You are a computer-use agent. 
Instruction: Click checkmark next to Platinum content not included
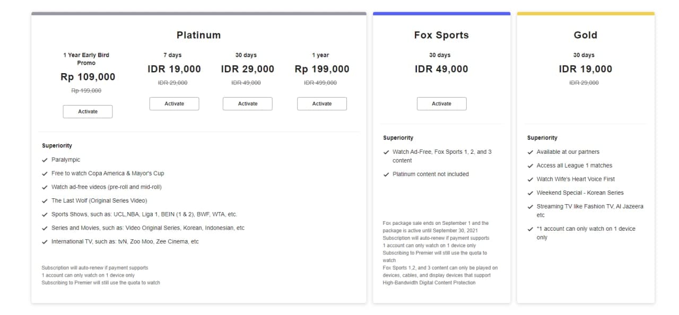(386, 174)
